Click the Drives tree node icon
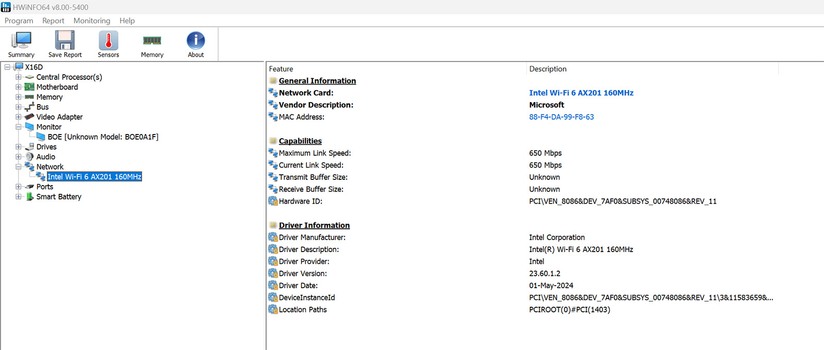 tap(30, 147)
